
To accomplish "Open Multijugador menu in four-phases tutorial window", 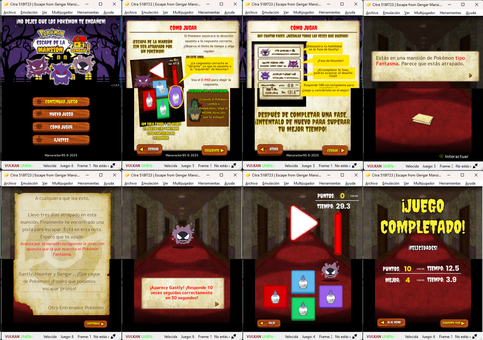I will (x=304, y=12).
